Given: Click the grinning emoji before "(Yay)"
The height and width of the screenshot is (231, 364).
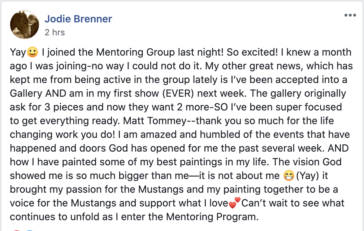Looking at the screenshot, I should point(288,176).
